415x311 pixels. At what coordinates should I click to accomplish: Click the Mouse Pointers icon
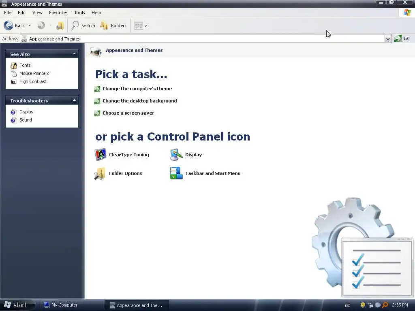[14, 74]
